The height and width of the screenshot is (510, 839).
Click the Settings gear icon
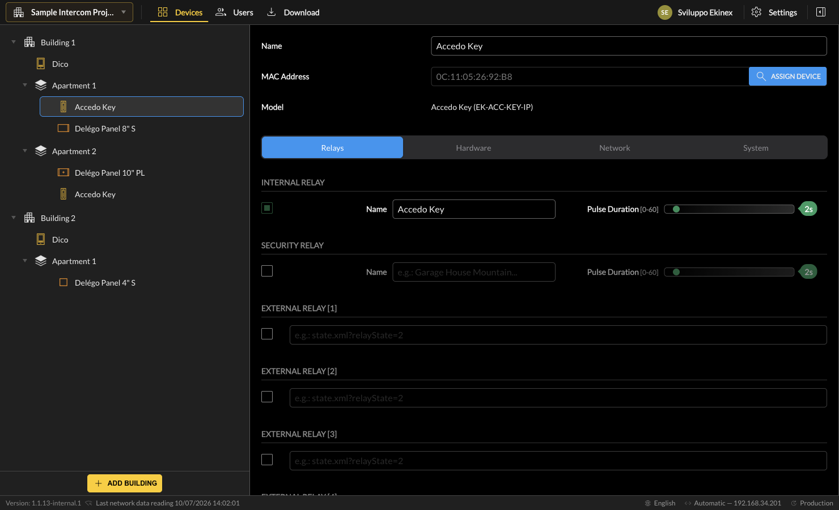(756, 12)
